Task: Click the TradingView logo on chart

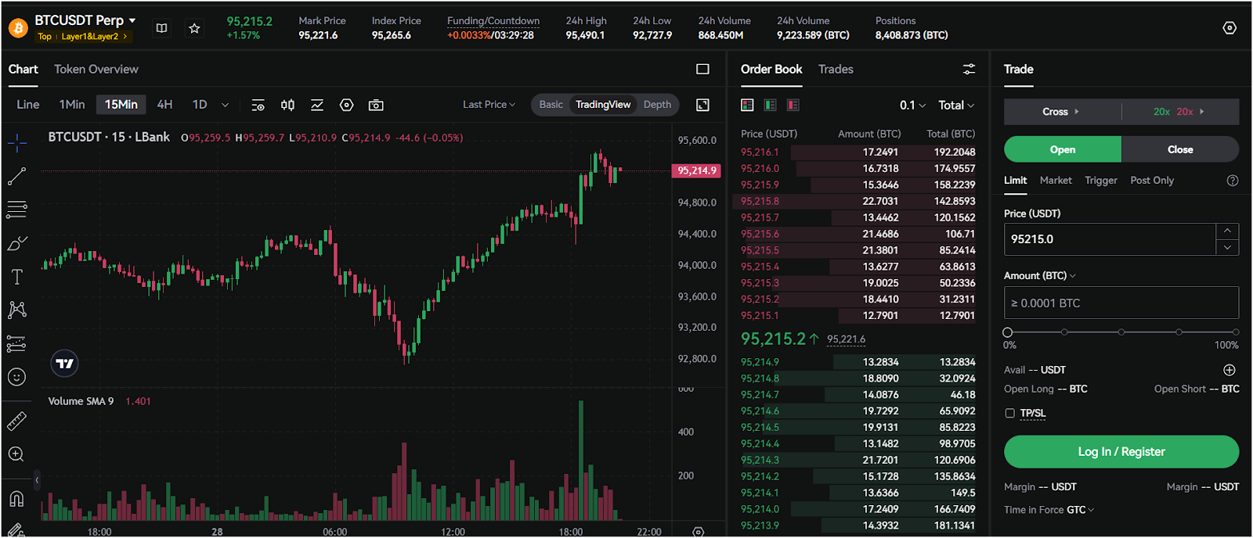Action: (x=65, y=363)
